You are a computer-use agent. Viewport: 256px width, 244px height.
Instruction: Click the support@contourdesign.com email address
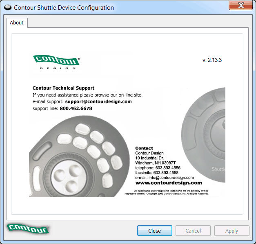pos(98,101)
